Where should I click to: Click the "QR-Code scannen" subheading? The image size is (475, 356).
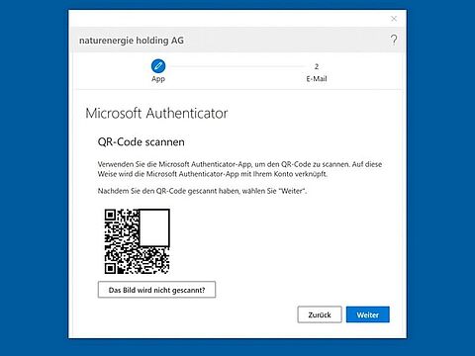[x=141, y=142]
